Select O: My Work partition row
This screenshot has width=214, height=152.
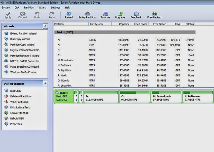125,70
